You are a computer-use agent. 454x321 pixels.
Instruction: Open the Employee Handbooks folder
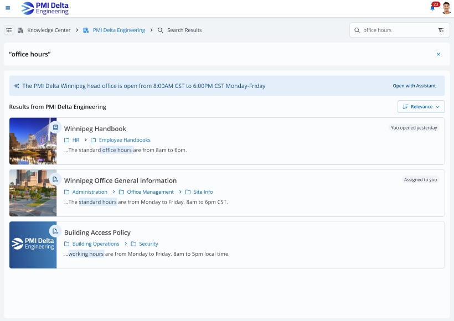[125, 140]
